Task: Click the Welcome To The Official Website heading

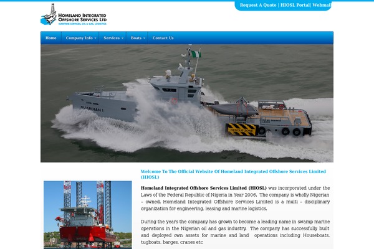Action: pyautogui.click(x=233, y=174)
